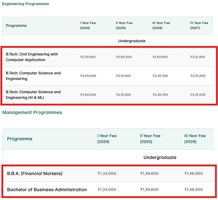Click ₹1,33,000 in the B.B.A. Financial Markets row

point(107,174)
